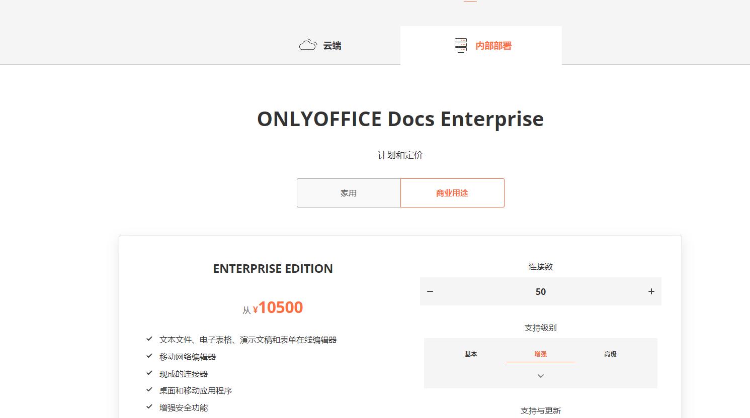
Task: Click the cloud icon beside 云端
Action: [x=307, y=44]
